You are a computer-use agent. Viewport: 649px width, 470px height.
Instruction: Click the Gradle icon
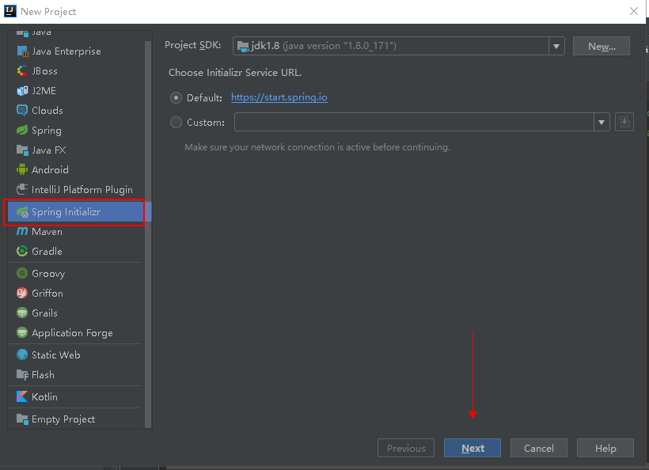[22, 251]
